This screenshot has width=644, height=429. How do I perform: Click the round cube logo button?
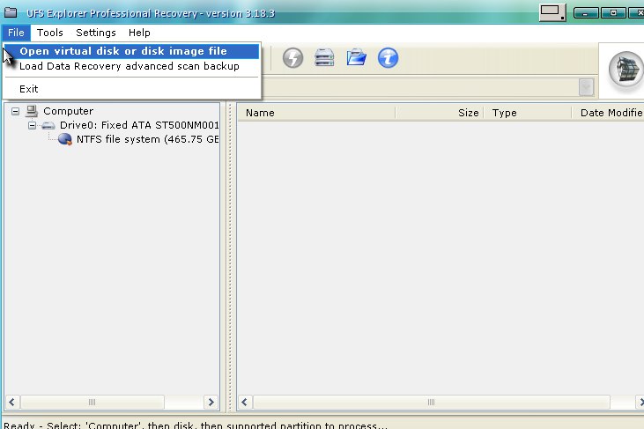click(625, 70)
